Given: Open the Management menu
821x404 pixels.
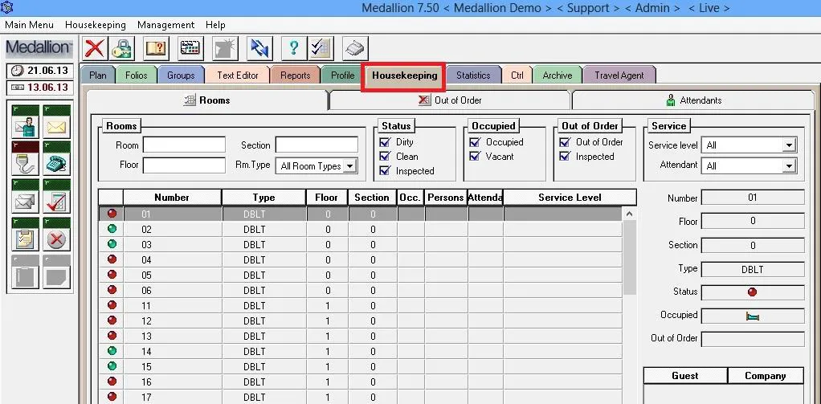Looking at the screenshot, I should [x=166, y=25].
